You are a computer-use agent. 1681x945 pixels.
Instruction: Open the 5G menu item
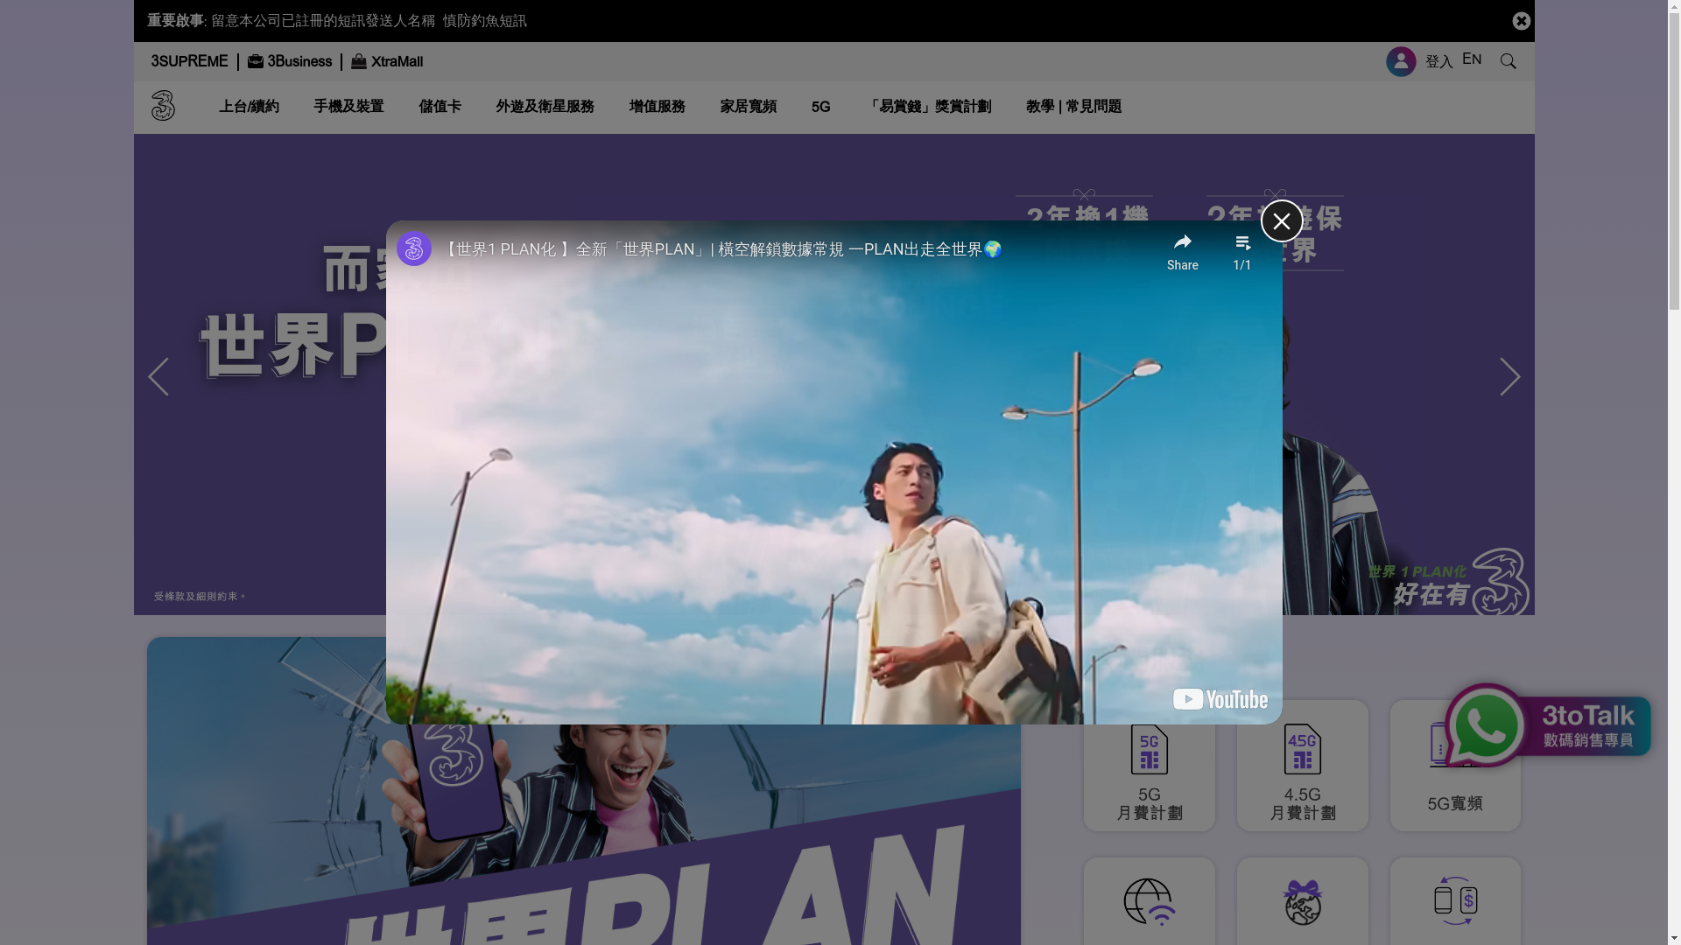pyautogui.click(x=820, y=107)
